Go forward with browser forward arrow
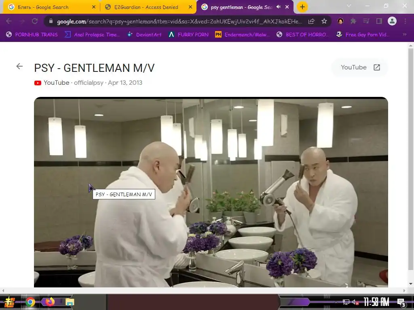 tap(22, 21)
